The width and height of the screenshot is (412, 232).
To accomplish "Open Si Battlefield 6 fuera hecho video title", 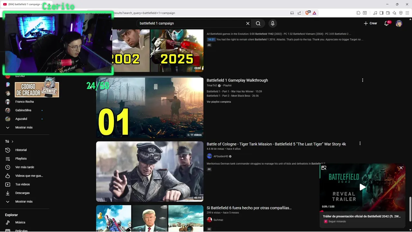I will [x=249, y=208].
